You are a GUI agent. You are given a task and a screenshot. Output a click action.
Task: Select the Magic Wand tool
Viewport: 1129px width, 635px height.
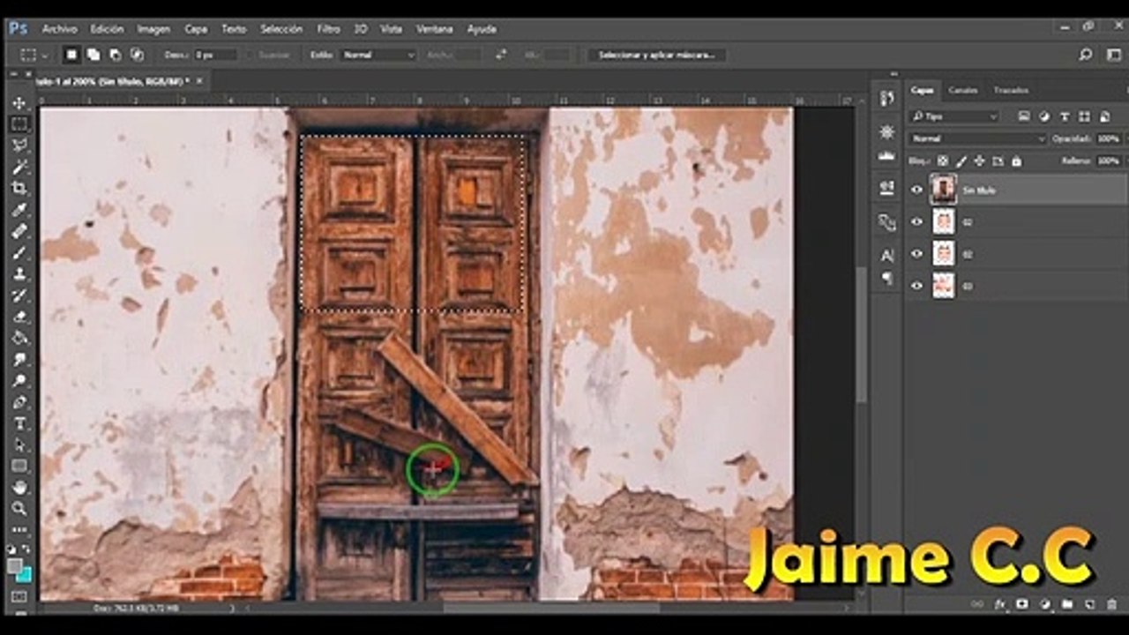[19, 167]
